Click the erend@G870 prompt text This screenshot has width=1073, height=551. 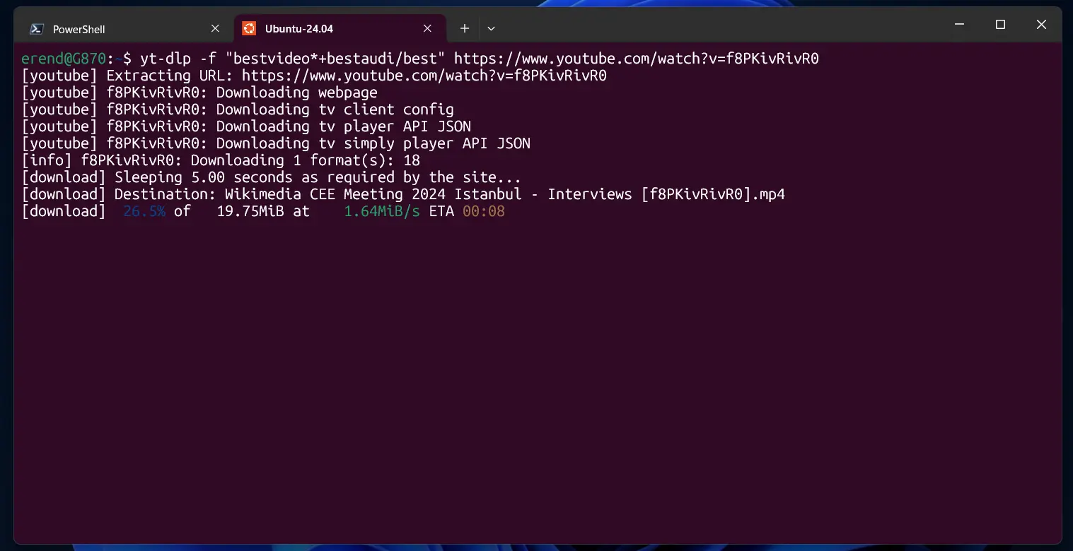tap(64, 59)
